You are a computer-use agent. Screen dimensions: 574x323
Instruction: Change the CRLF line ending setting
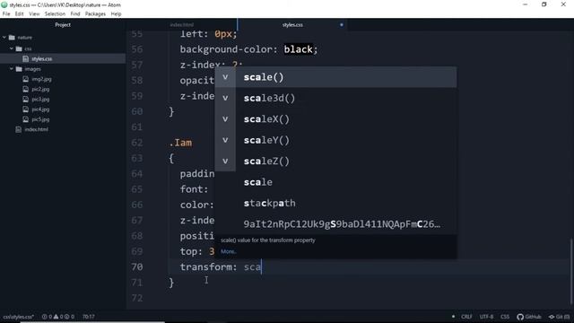pos(466,317)
